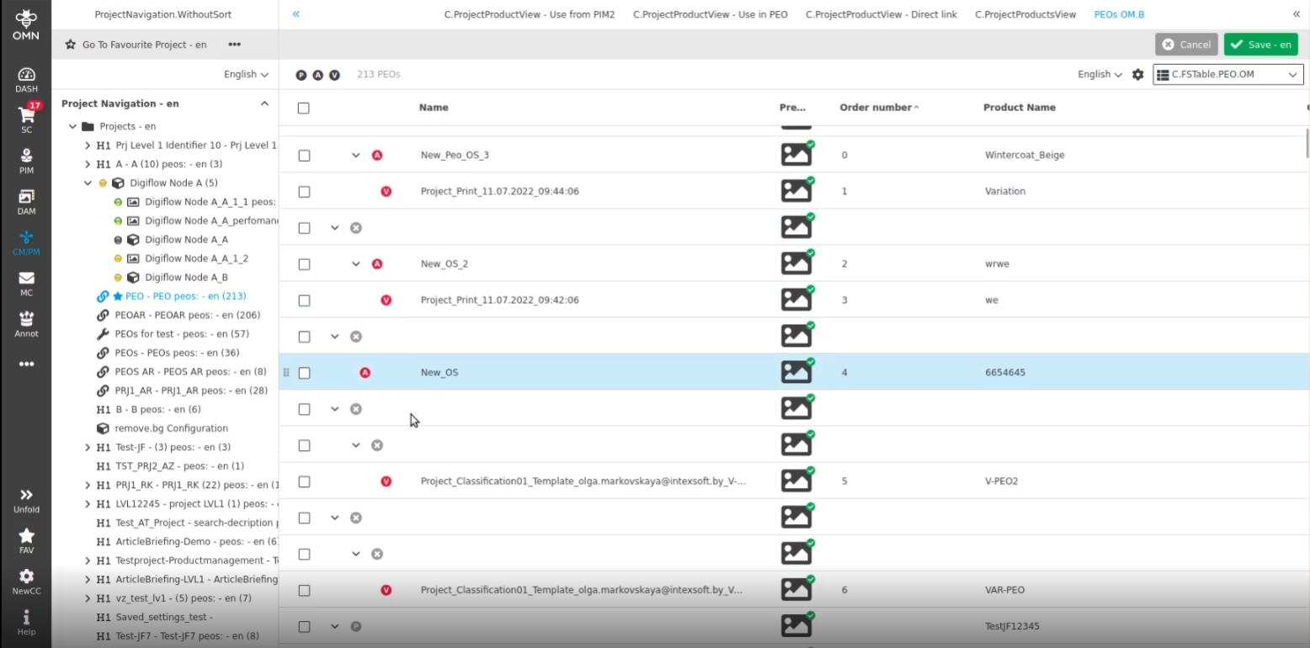The width and height of the screenshot is (1310, 648).
Task: Expand the Test-JF - (3) peos node
Action: point(88,447)
